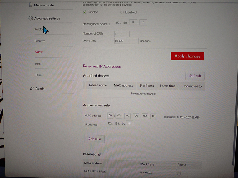
Task: Edit reserved rule IP address last octet
Action: [x=129, y=123]
